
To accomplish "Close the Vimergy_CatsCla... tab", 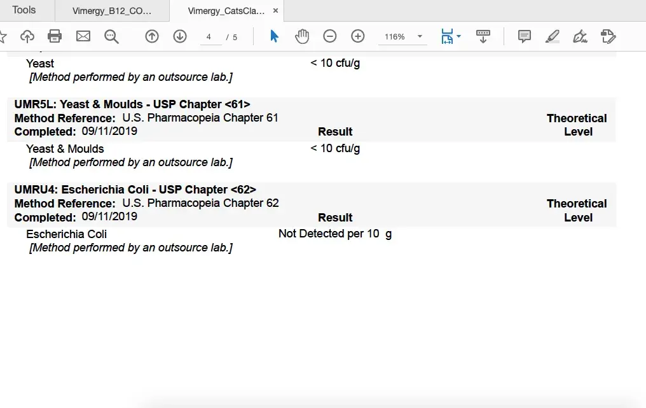I will pos(275,11).
